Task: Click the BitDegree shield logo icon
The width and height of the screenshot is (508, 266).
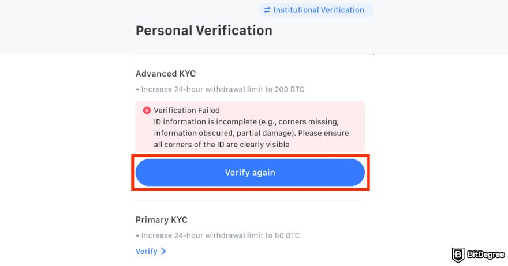Action: pos(458,254)
